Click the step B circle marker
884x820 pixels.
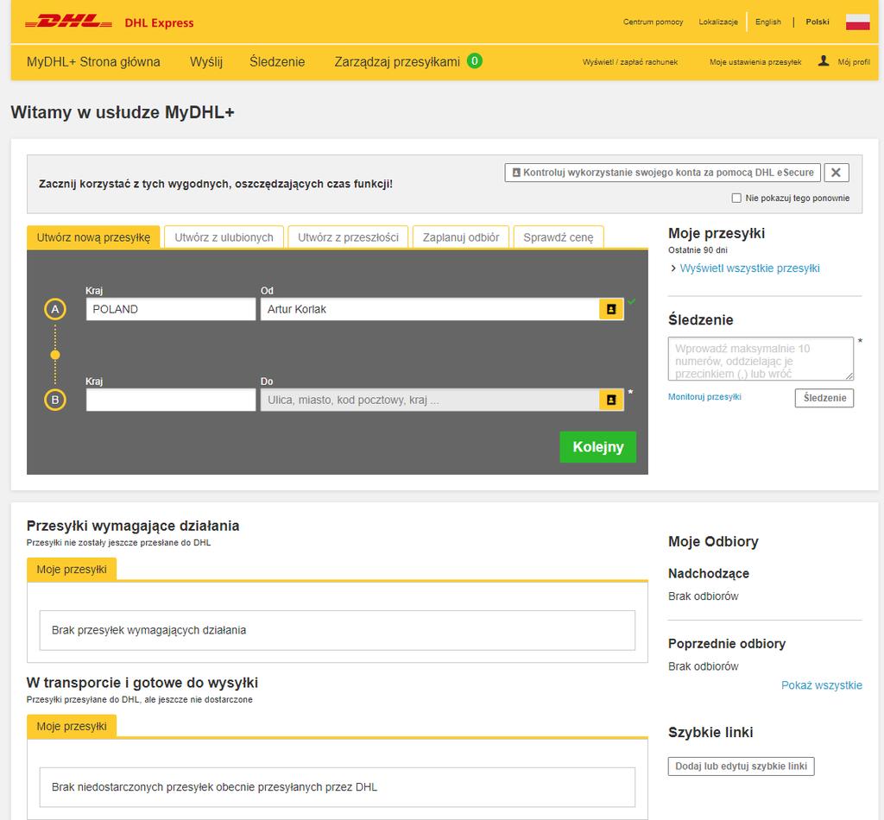pyautogui.click(x=55, y=401)
